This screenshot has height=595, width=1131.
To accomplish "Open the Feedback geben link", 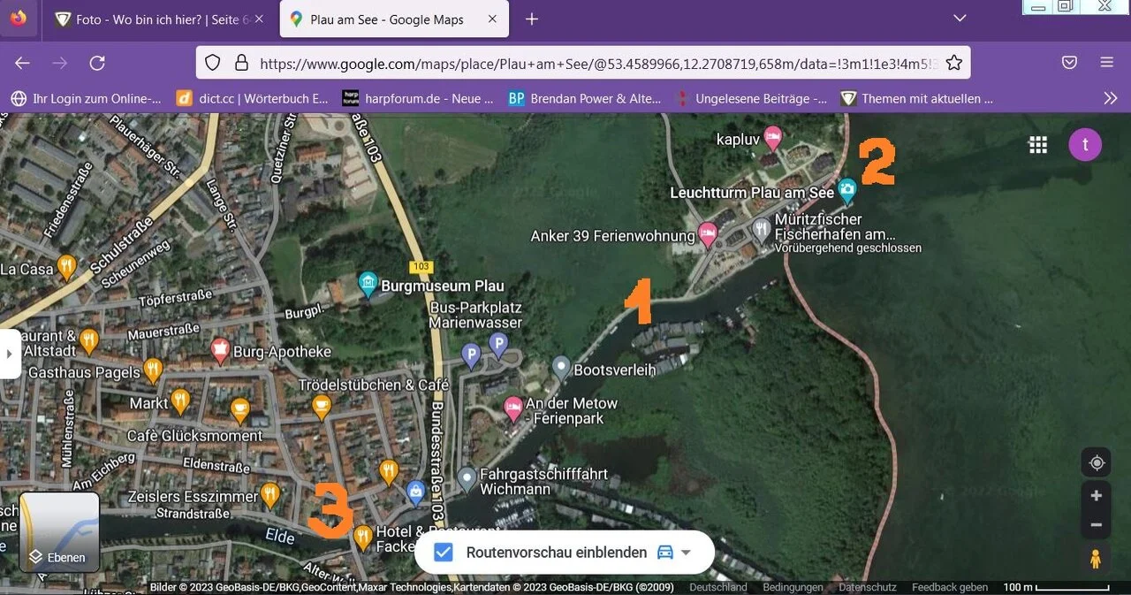I will [x=950, y=587].
